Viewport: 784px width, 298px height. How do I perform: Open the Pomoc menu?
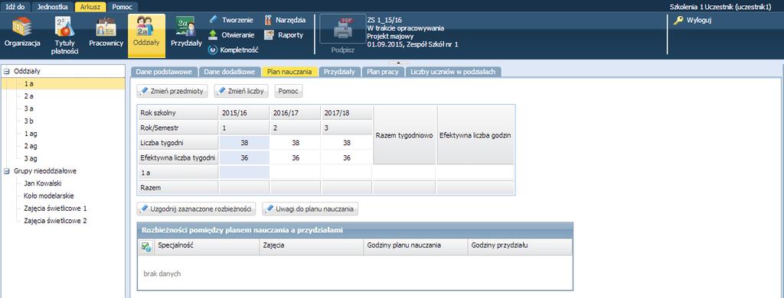(122, 6)
